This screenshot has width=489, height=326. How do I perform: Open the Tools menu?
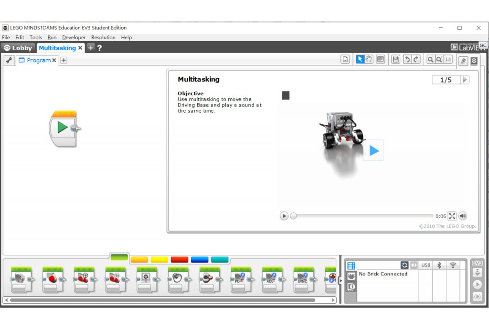[36, 37]
